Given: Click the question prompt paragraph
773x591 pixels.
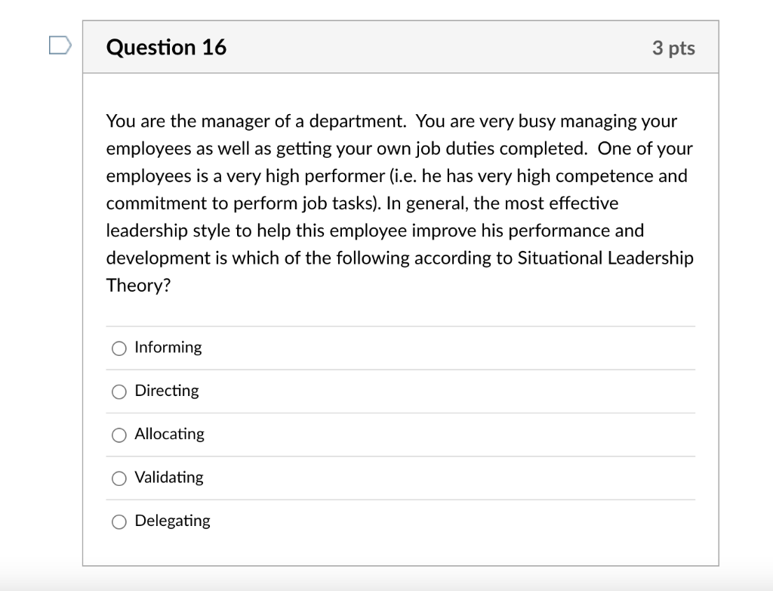Looking at the screenshot, I should 399,203.
